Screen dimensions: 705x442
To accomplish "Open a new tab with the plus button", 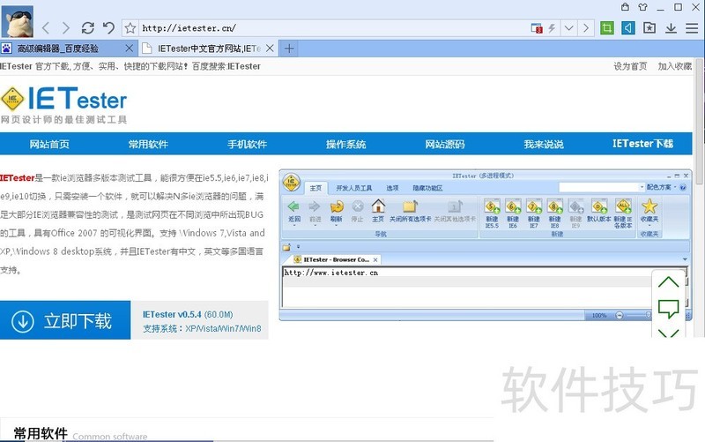I will 289,49.
